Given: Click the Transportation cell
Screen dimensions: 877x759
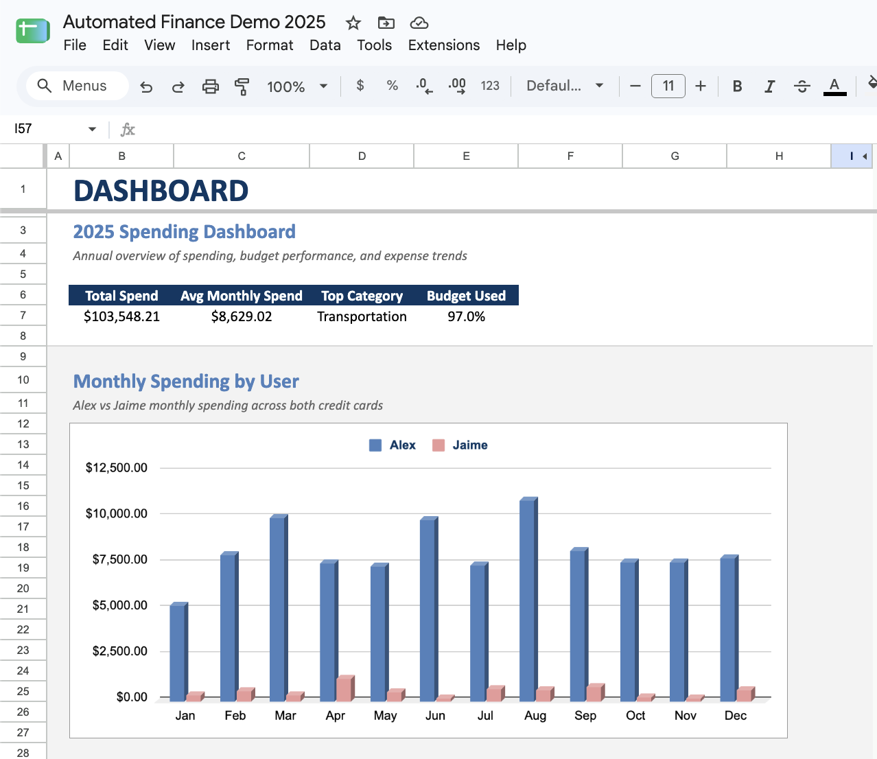Looking at the screenshot, I should coord(362,316).
